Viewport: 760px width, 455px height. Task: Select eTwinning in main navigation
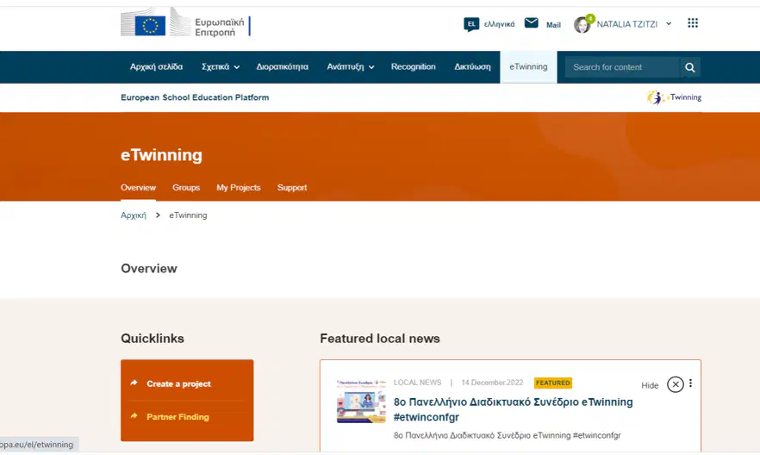point(528,67)
